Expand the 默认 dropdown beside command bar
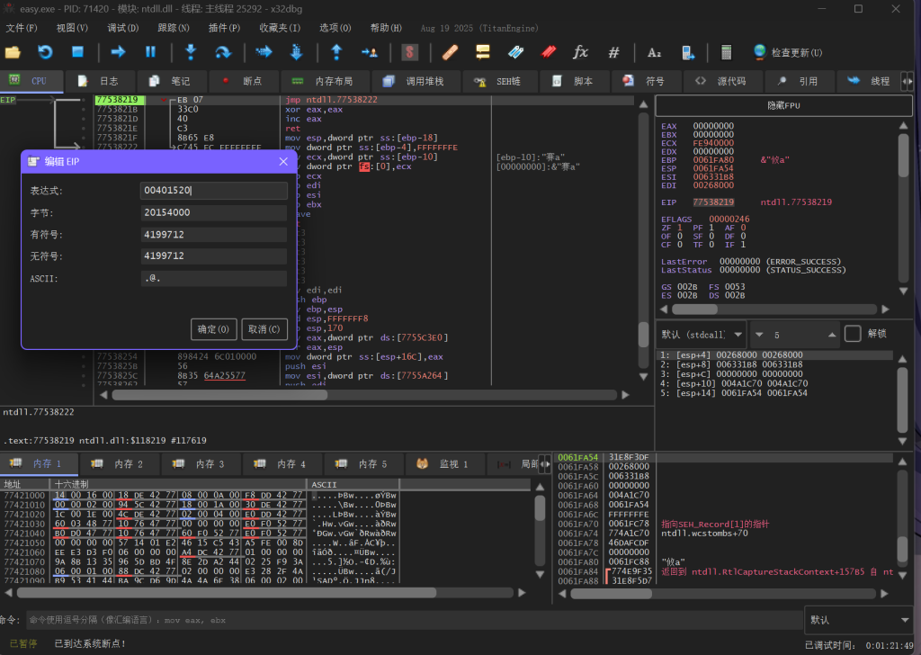This screenshot has height=655, width=921. (861, 620)
